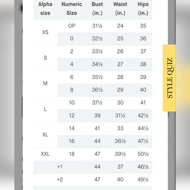
Task: Click the 0P numeric size cell
Action: pos(72,26)
